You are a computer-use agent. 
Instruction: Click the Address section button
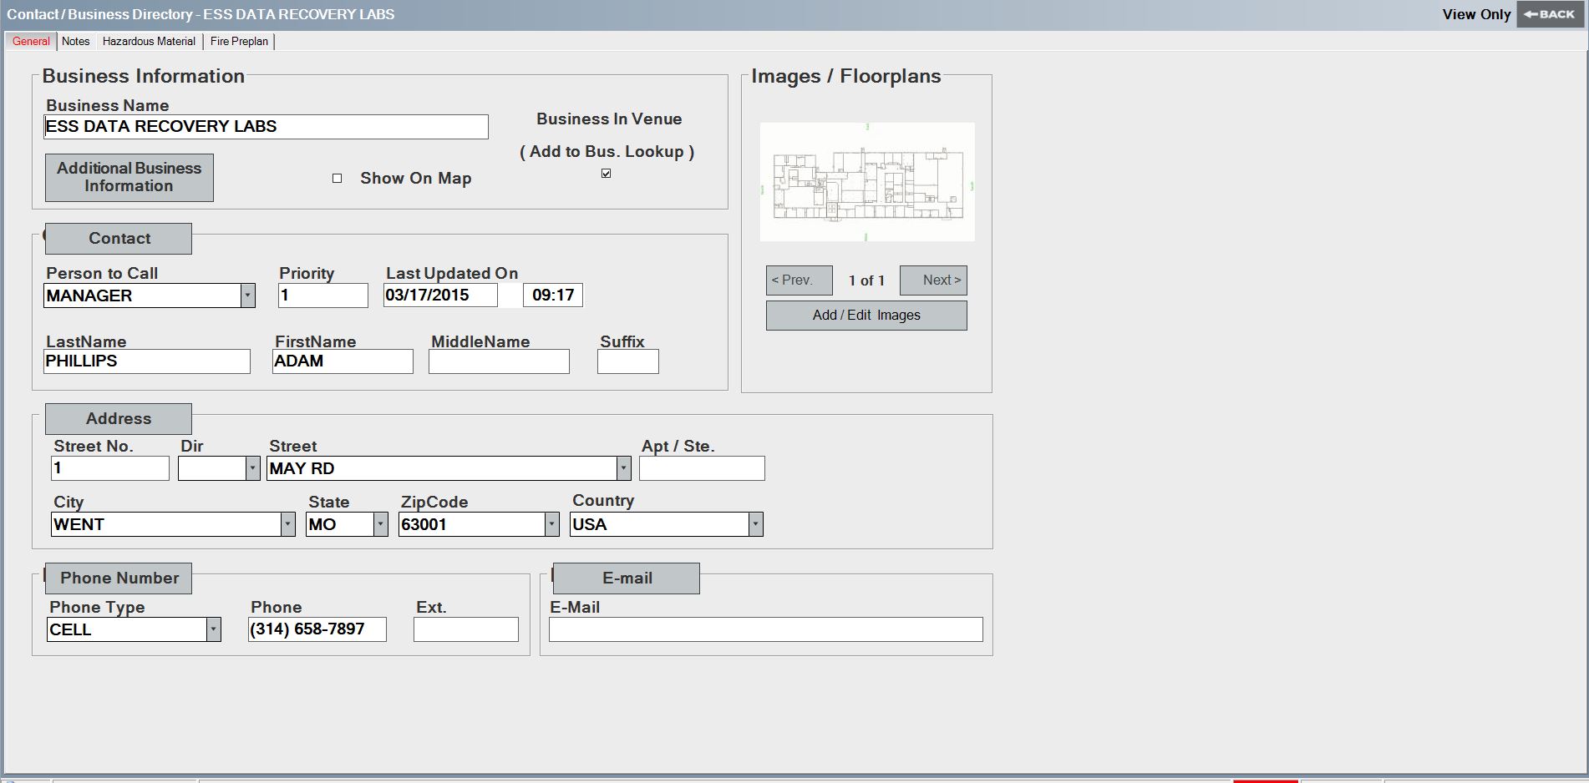tap(119, 419)
